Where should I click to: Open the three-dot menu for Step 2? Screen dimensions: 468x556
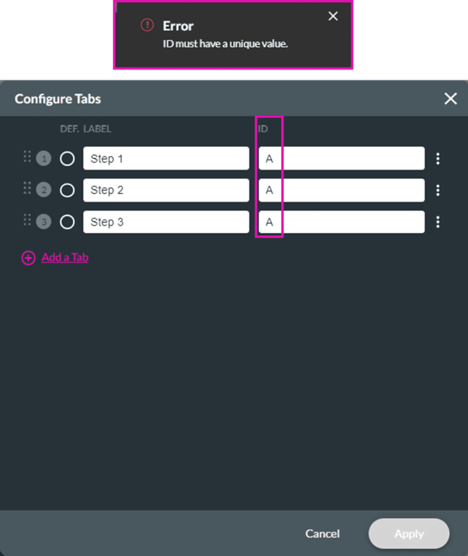coord(438,191)
